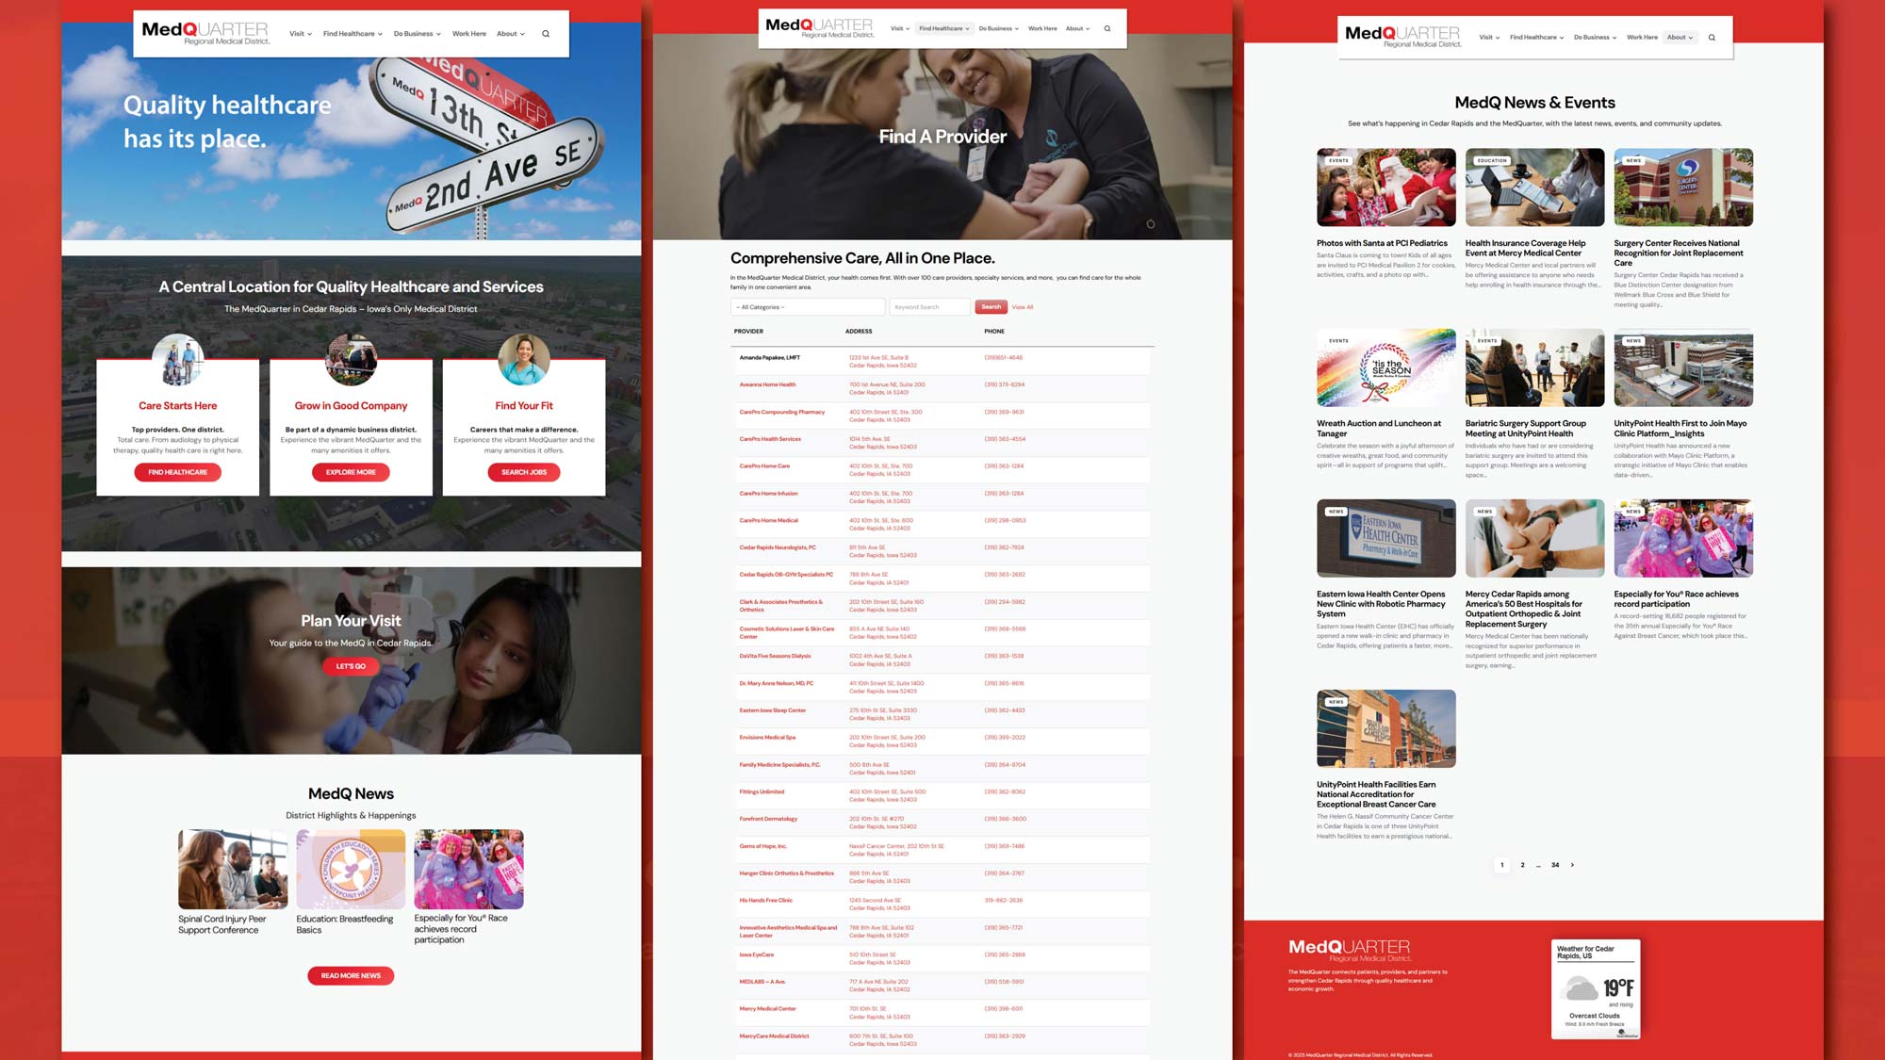This screenshot has height=1060, width=1885.
Task: Click the View All link beside Search
Action: pos(1022,306)
